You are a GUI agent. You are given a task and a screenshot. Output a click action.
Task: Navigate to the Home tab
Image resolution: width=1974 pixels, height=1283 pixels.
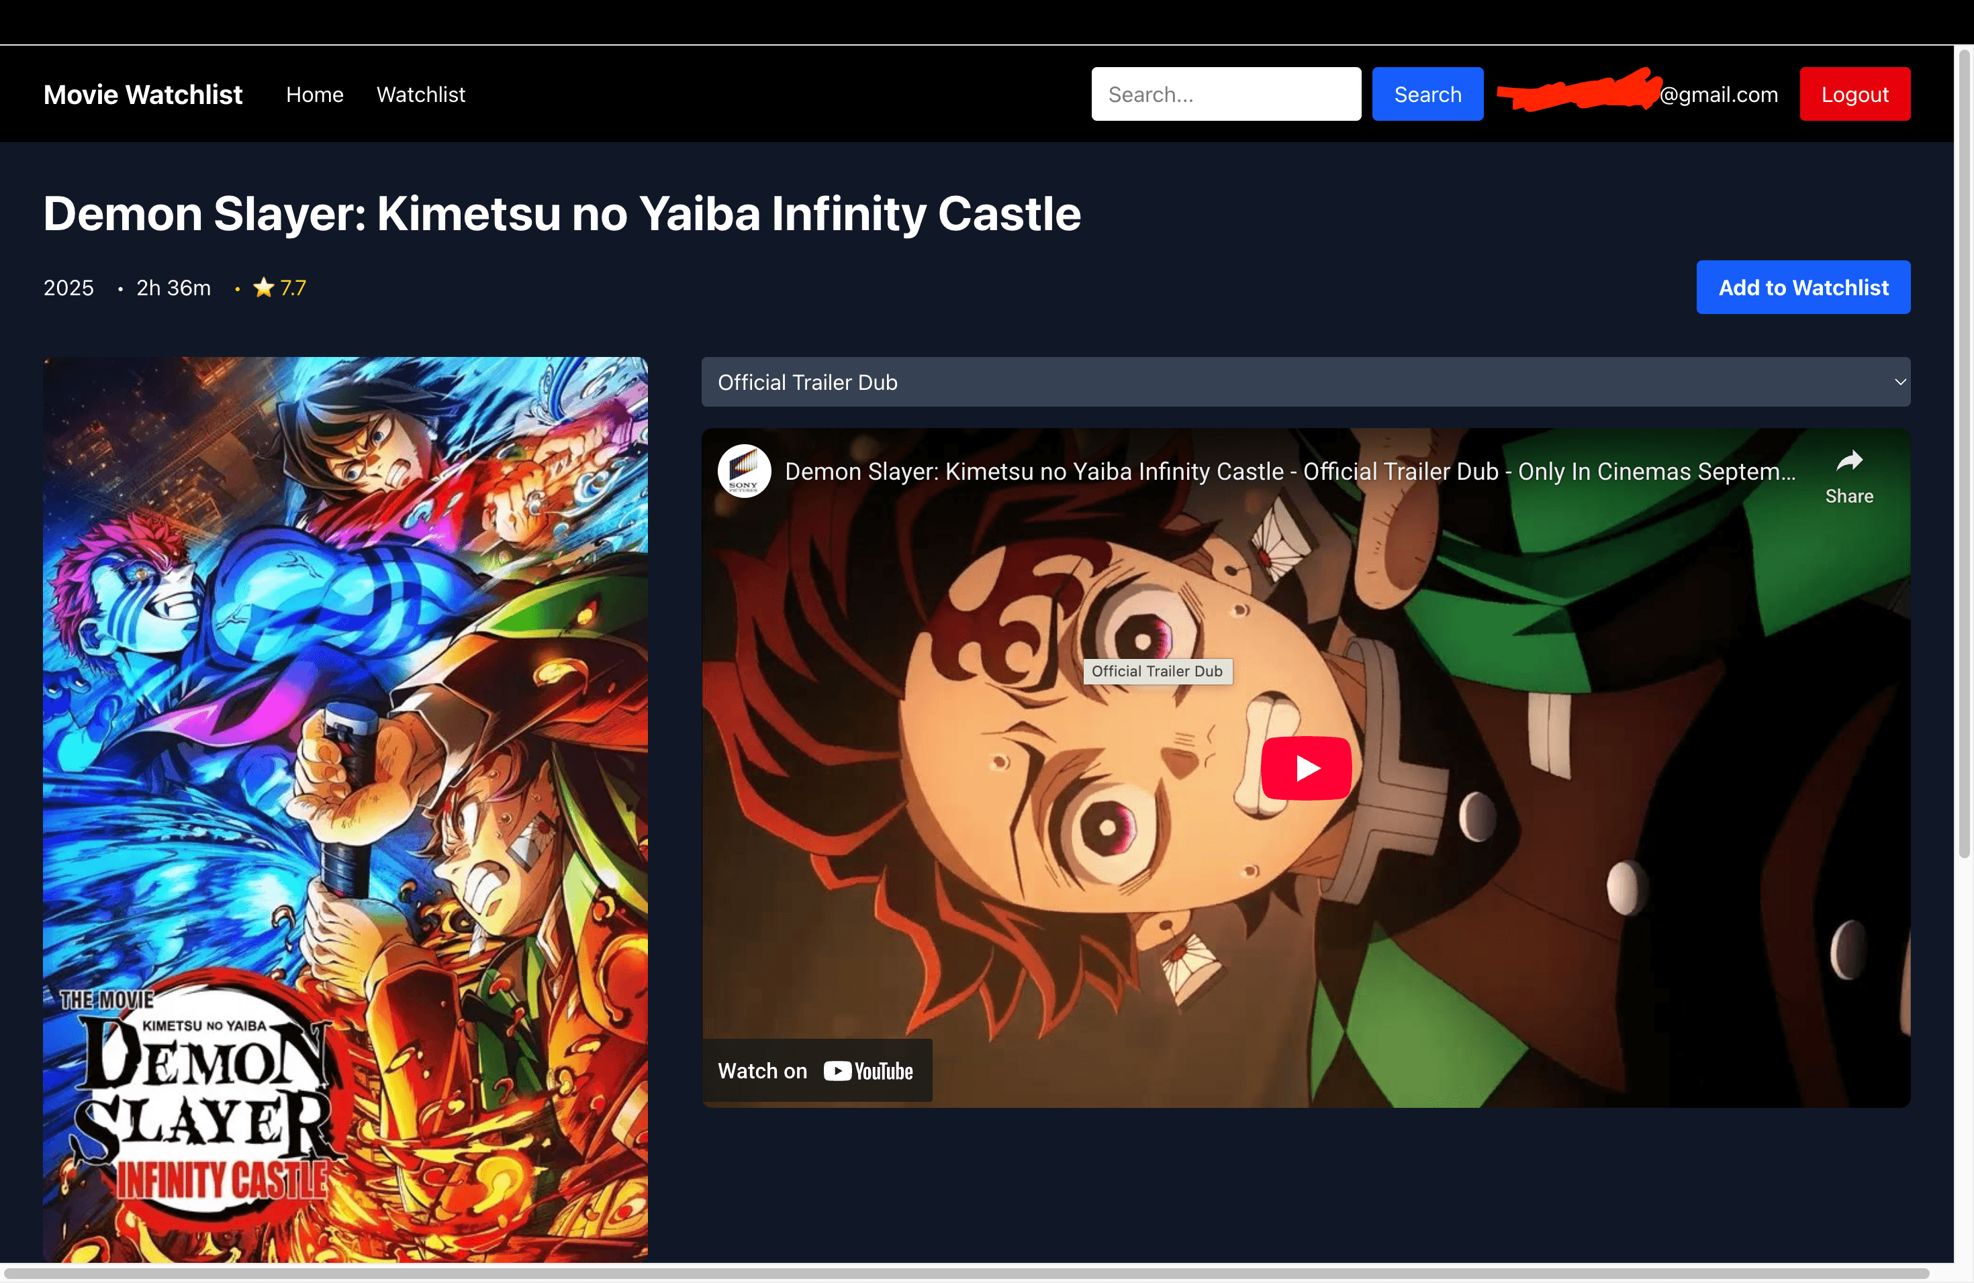315,94
